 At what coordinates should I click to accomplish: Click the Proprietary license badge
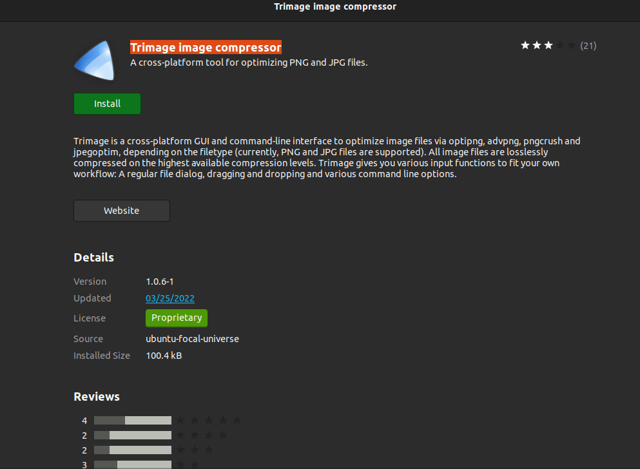point(177,318)
